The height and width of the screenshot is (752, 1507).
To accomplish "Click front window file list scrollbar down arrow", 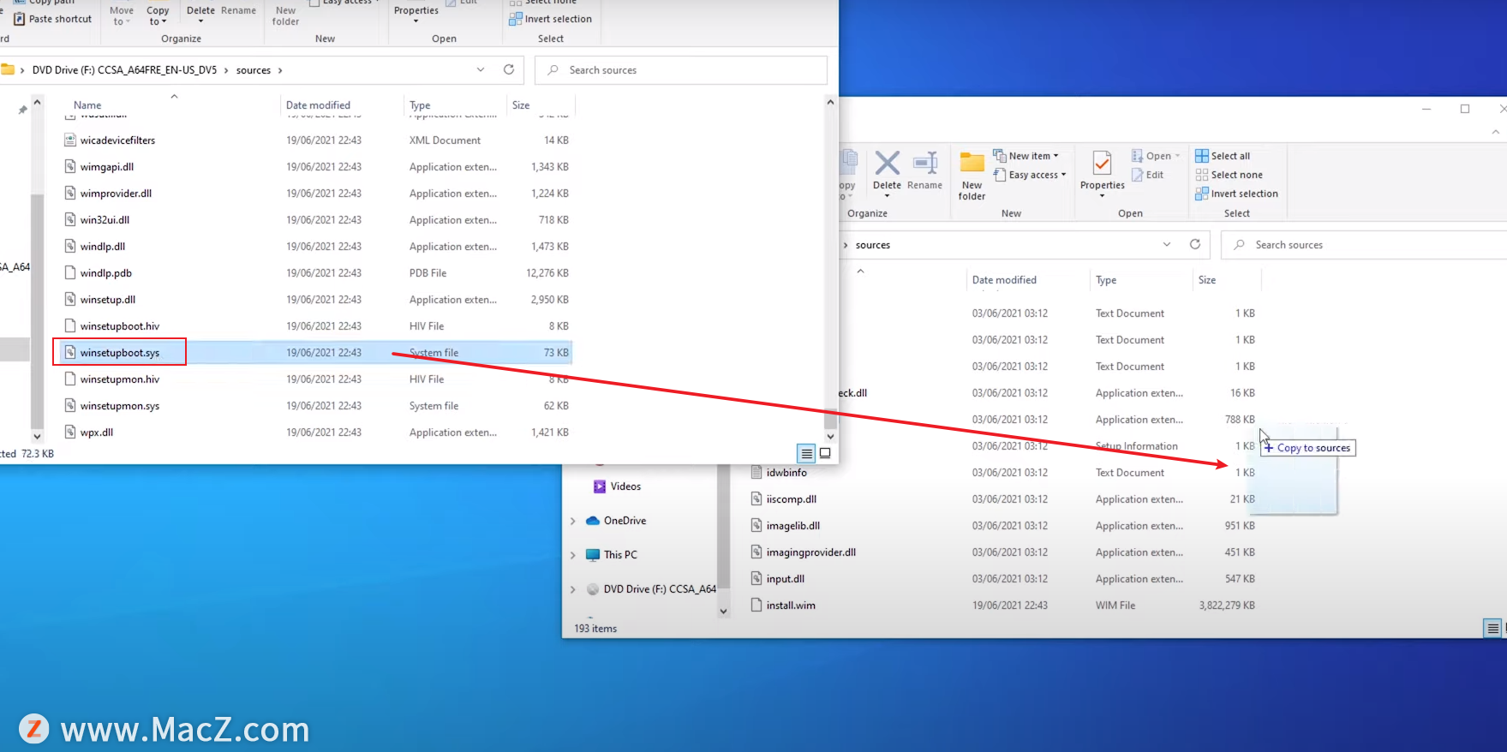I will (829, 436).
